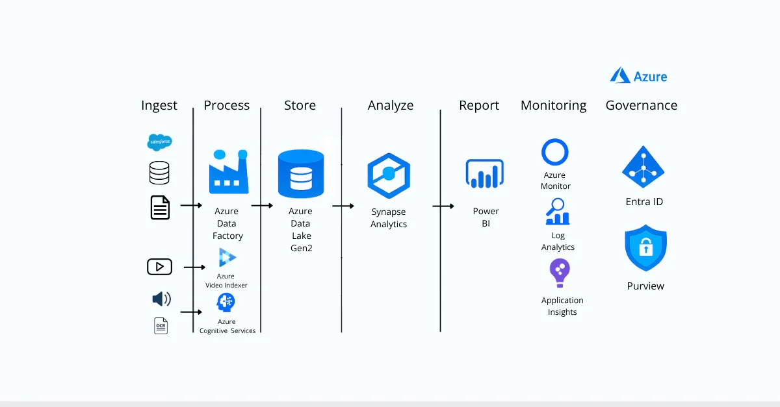This screenshot has width=780, height=407.
Task: Select the Azure Data Lake Gen2 label
Action: (x=301, y=230)
